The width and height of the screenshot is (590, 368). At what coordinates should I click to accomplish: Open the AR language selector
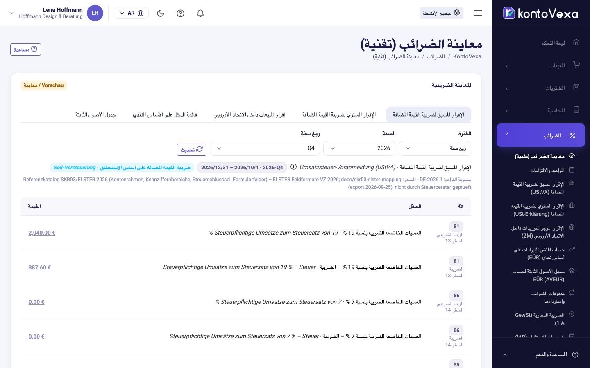131,13
